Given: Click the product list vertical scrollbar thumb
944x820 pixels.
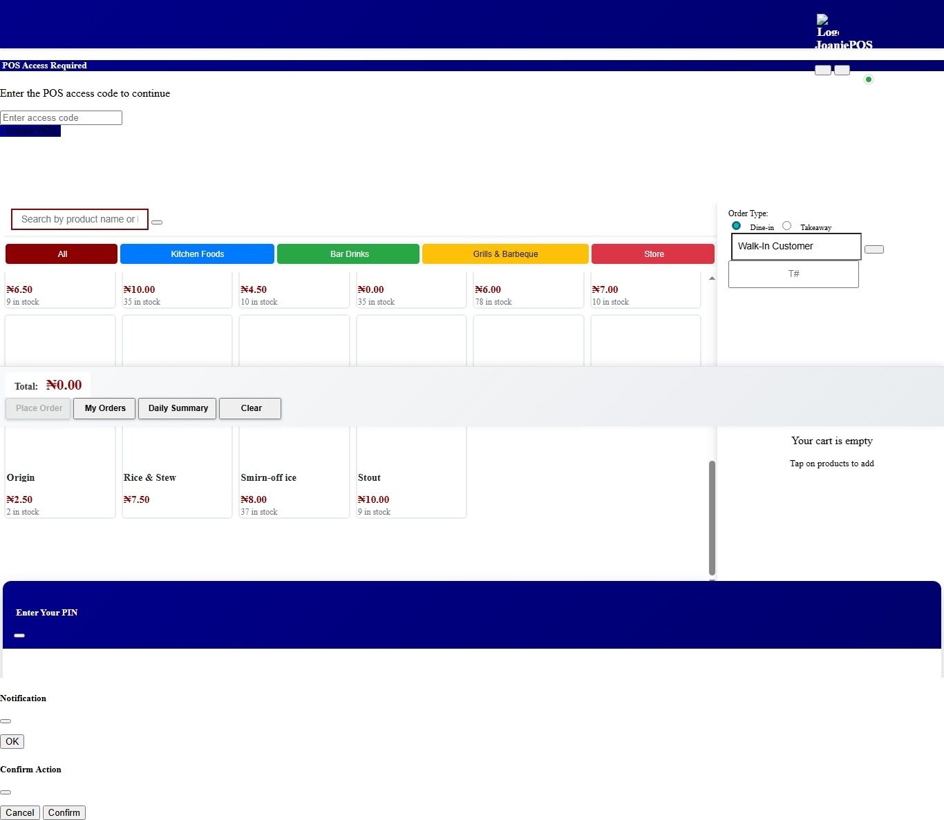Looking at the screenshot, I should click(x=712, y=517).
